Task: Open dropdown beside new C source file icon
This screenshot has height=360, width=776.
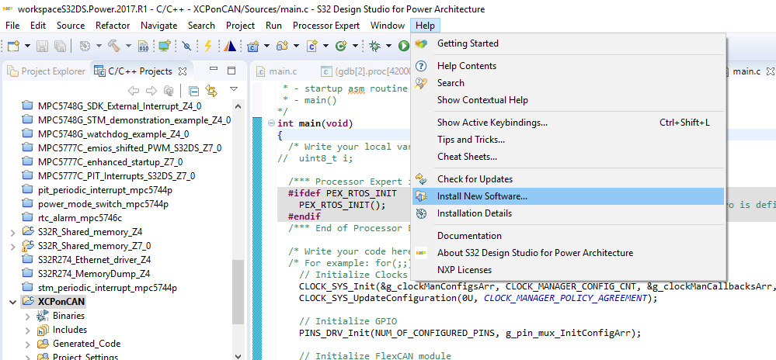Action: point(325,46)
